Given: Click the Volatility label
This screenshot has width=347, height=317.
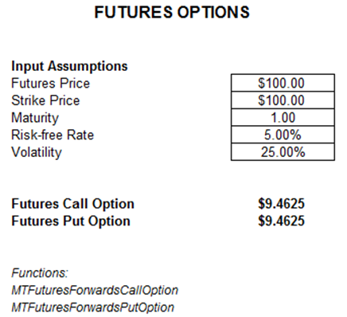Looking at the screenshot, I should (37, 152).
